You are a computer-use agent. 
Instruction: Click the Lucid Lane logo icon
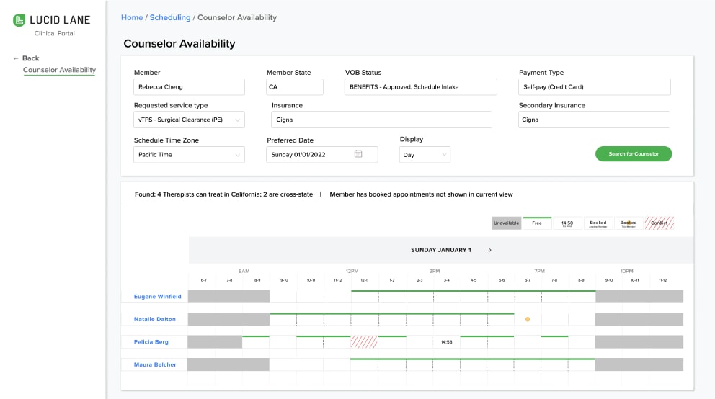point(19,20)
